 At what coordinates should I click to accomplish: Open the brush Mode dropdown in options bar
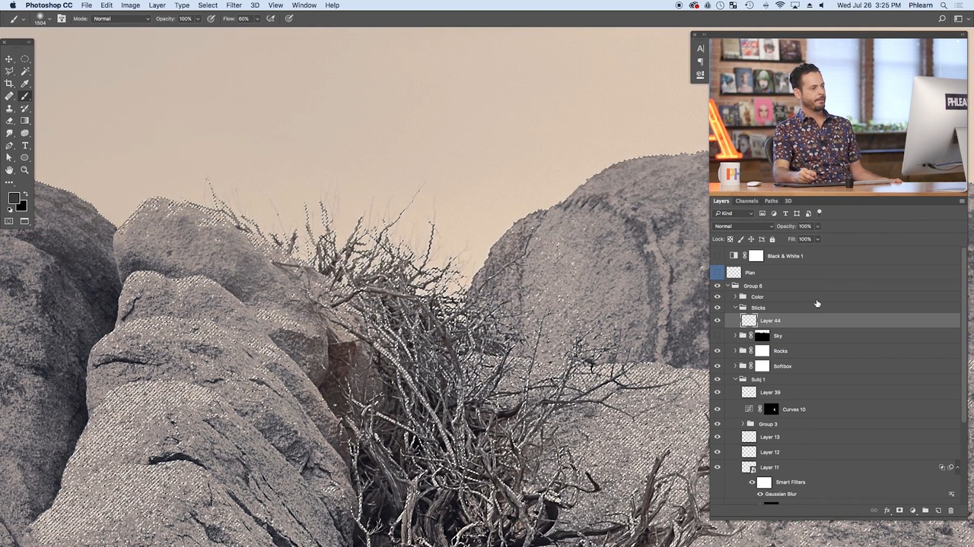pyautogui.click(x=121, y=19)
